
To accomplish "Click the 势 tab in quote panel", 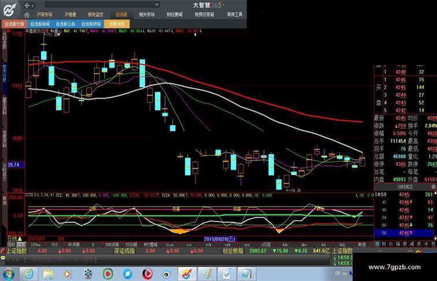I will (405, 243).
